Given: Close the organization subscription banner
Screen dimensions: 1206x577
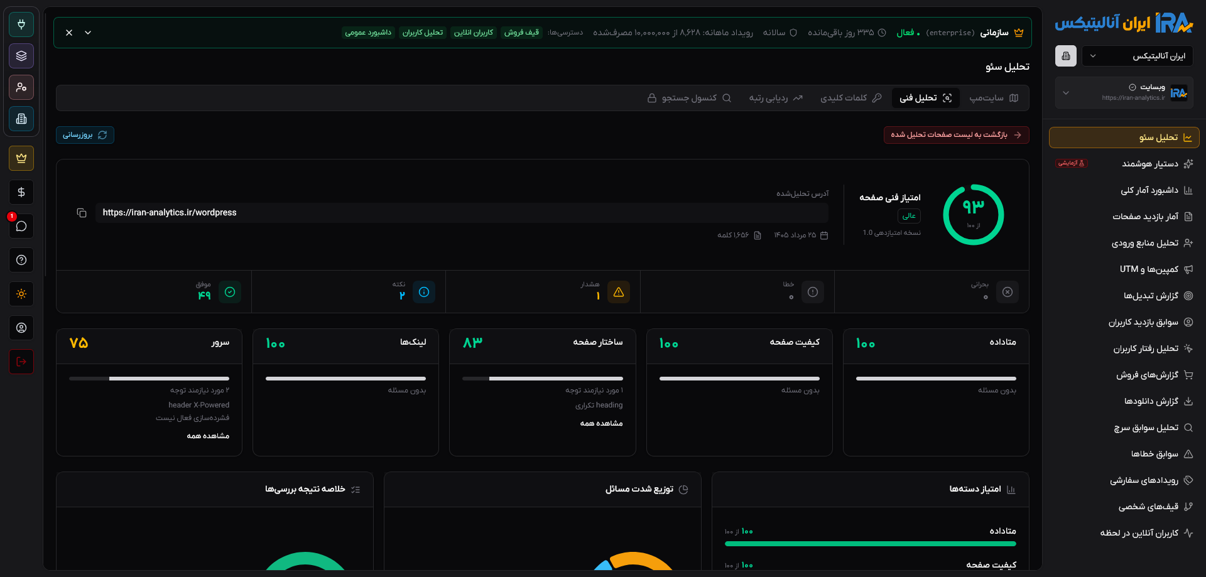Looking at the screenshot, I should pos(69,33).
